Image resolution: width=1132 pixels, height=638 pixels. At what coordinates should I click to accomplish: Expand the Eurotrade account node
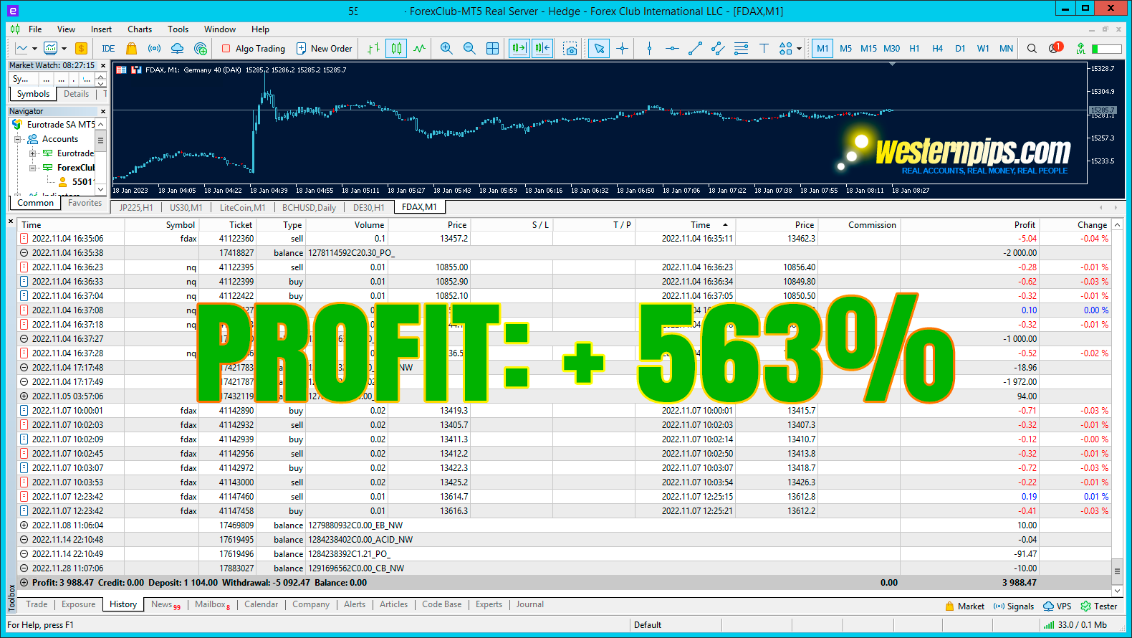pyautogui.click(x=32, y=153)
